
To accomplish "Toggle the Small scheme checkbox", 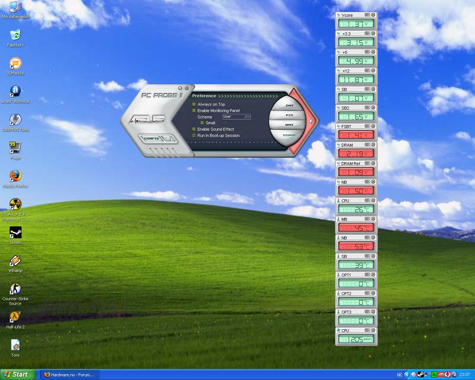I will (x=202, y=122).
